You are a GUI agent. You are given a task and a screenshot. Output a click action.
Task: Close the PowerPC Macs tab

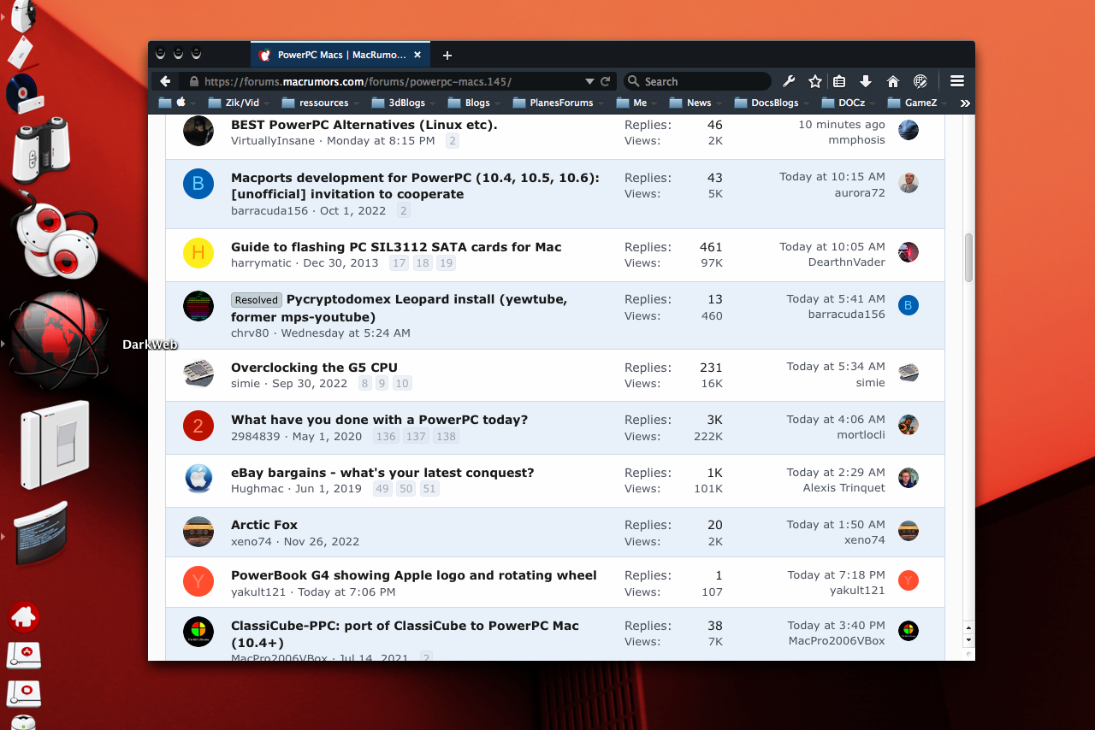[x=417, y=55]
